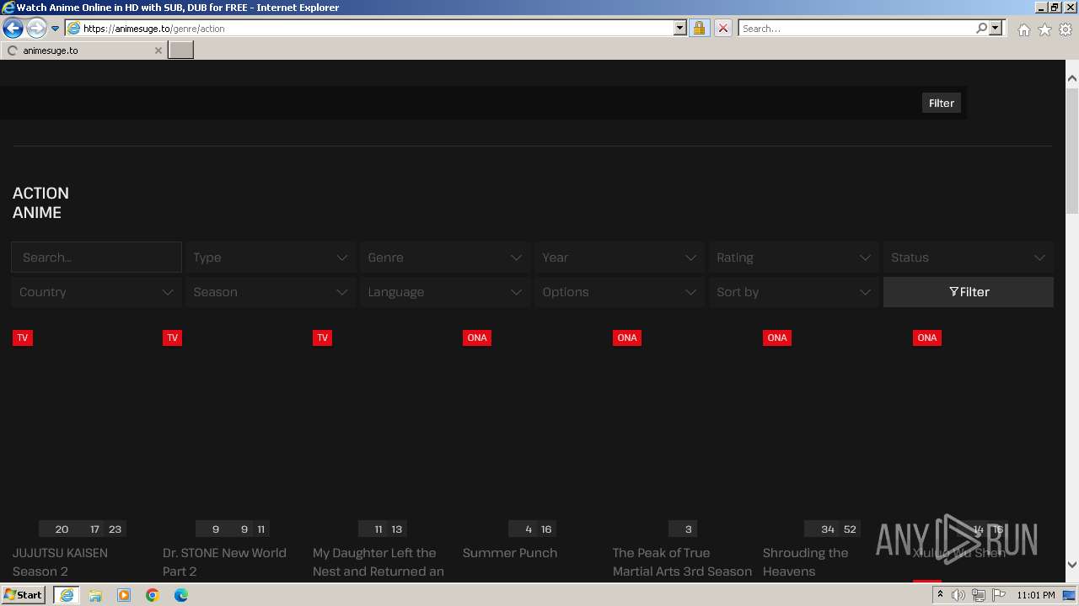
Task: Click the vertical scrollbar thumb
Action: 1072,151
